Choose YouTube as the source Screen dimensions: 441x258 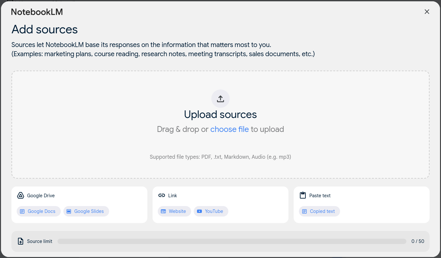211,211
